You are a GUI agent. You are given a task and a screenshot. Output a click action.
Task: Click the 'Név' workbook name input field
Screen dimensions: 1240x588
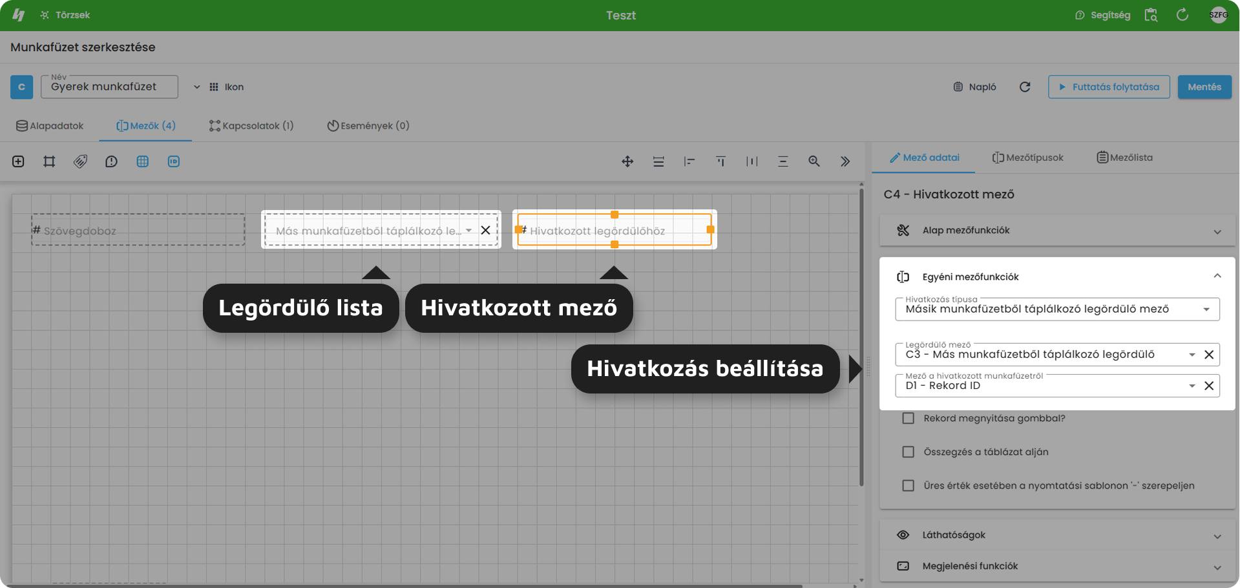click(x=109, y=87)
